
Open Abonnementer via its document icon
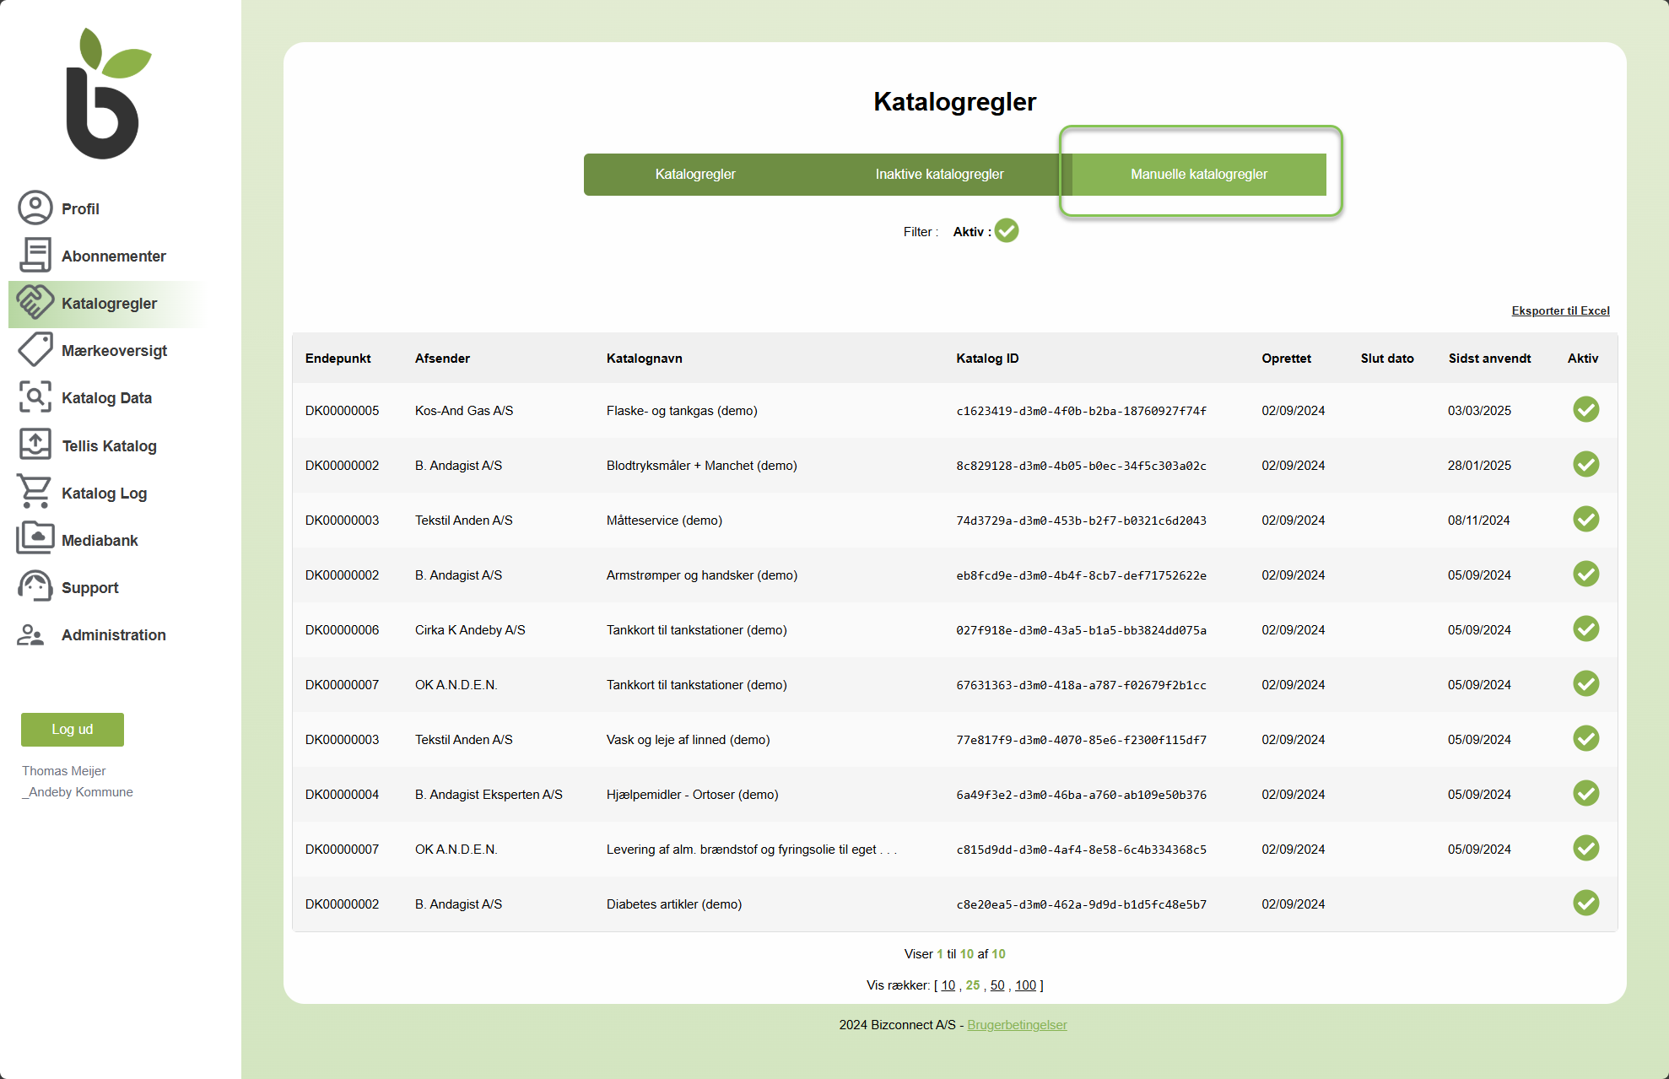point(35,255)
